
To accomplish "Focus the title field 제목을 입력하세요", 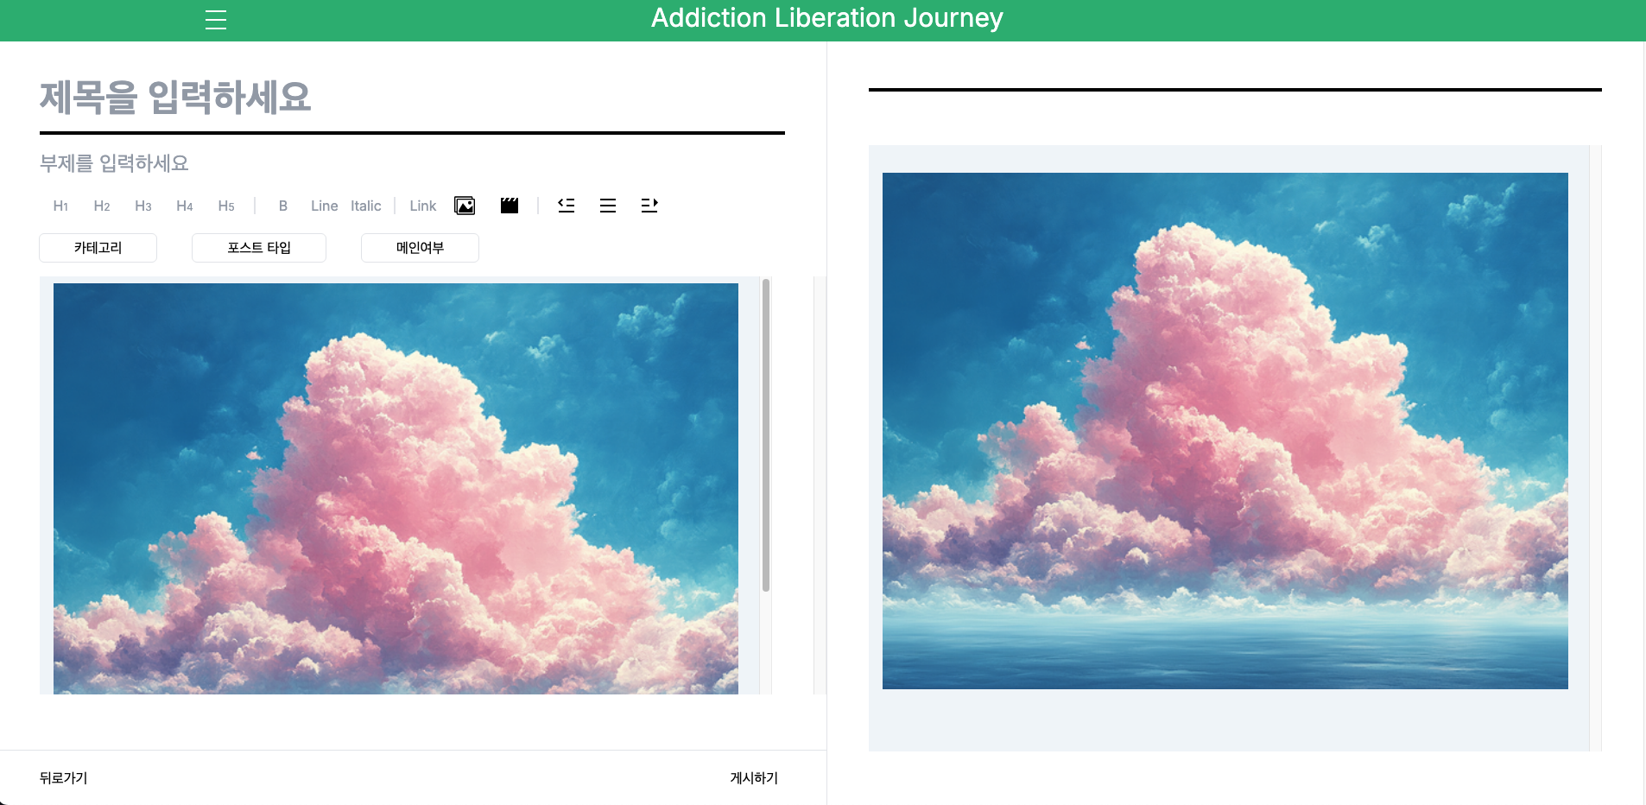I will [412, 97].
